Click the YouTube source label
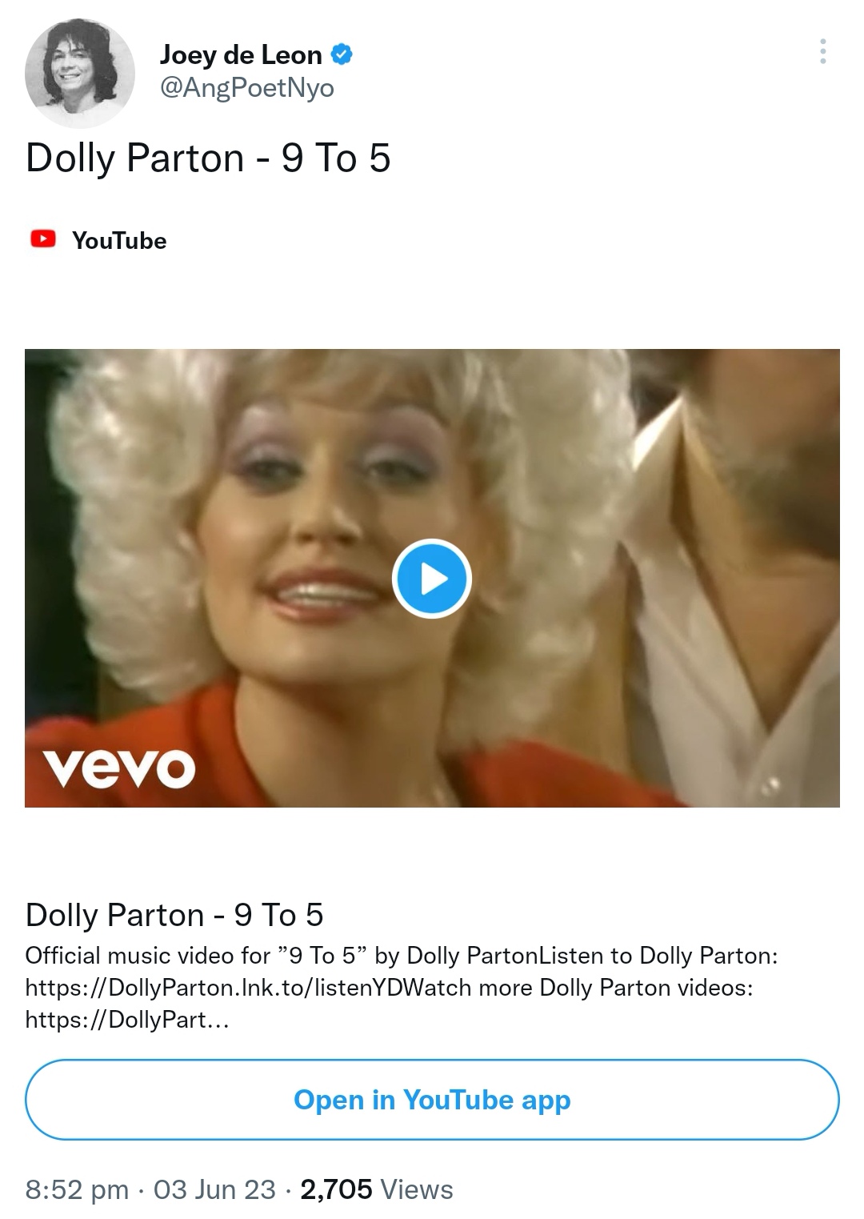Viewport: 864px width, 1219px height. click(119, 240)
